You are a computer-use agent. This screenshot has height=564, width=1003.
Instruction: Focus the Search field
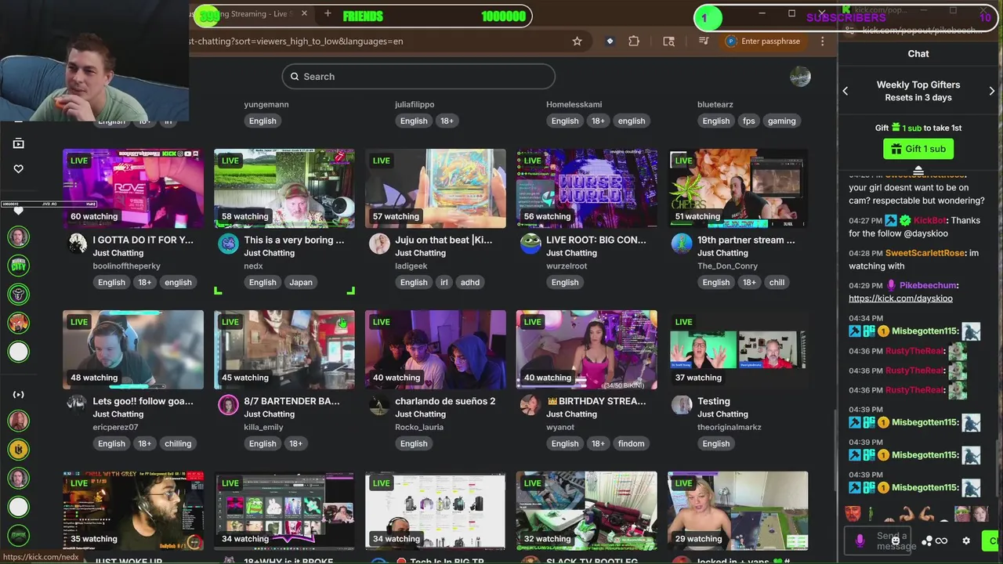coord(418,76)
